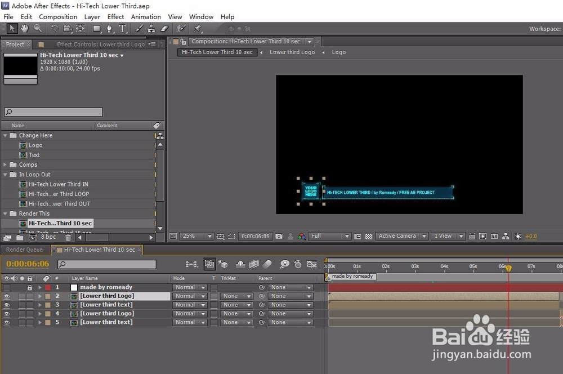Collapse the Render This folder
The height and width of the screenshot is (374, 563).
point(5,213)
